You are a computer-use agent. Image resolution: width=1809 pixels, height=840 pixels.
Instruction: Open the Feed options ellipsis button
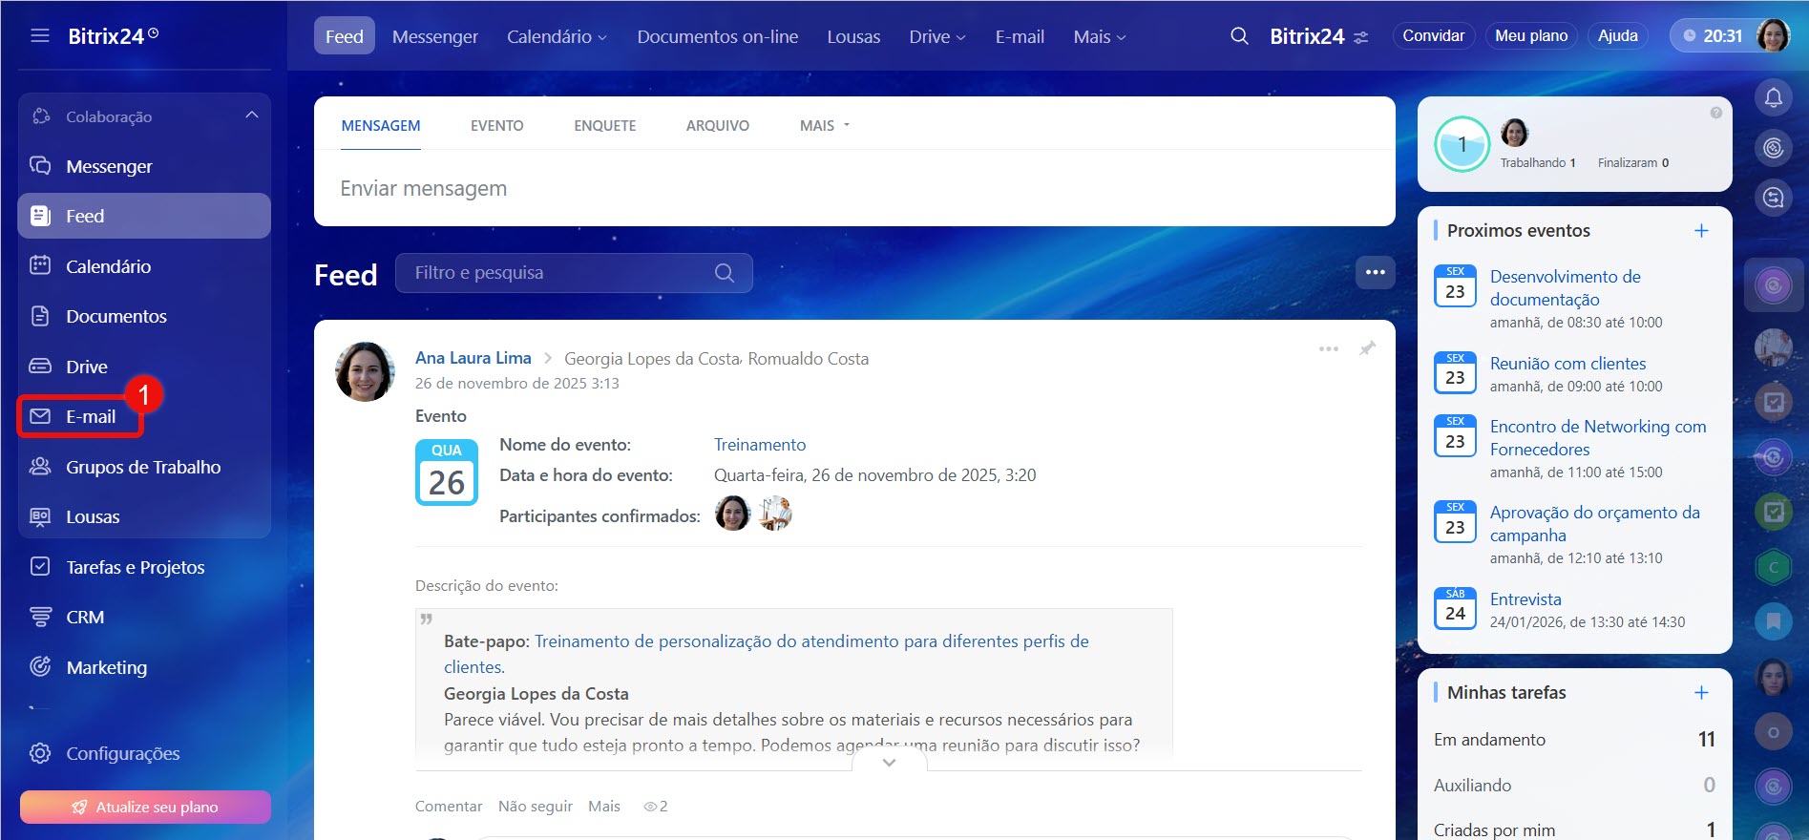[x=1375, y=272]
